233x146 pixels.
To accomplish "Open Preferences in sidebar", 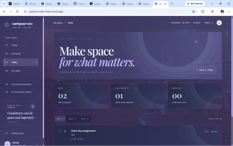I will tap(21, 133).
